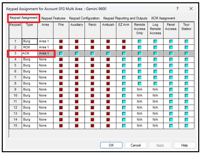Image resolution: width=201 pixels, height=154 pixels.
Task: Select the Burg type cell of keypad 1
Action: click(x=30, y=41)
